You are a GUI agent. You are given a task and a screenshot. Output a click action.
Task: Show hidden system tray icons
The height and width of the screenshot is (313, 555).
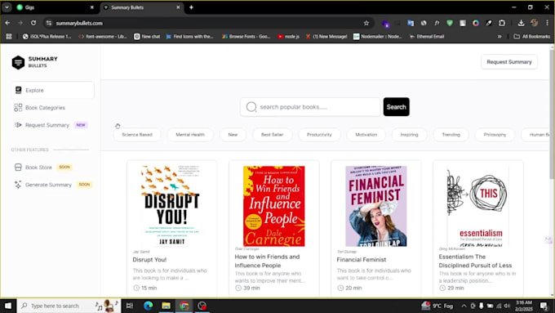point(464,306)
